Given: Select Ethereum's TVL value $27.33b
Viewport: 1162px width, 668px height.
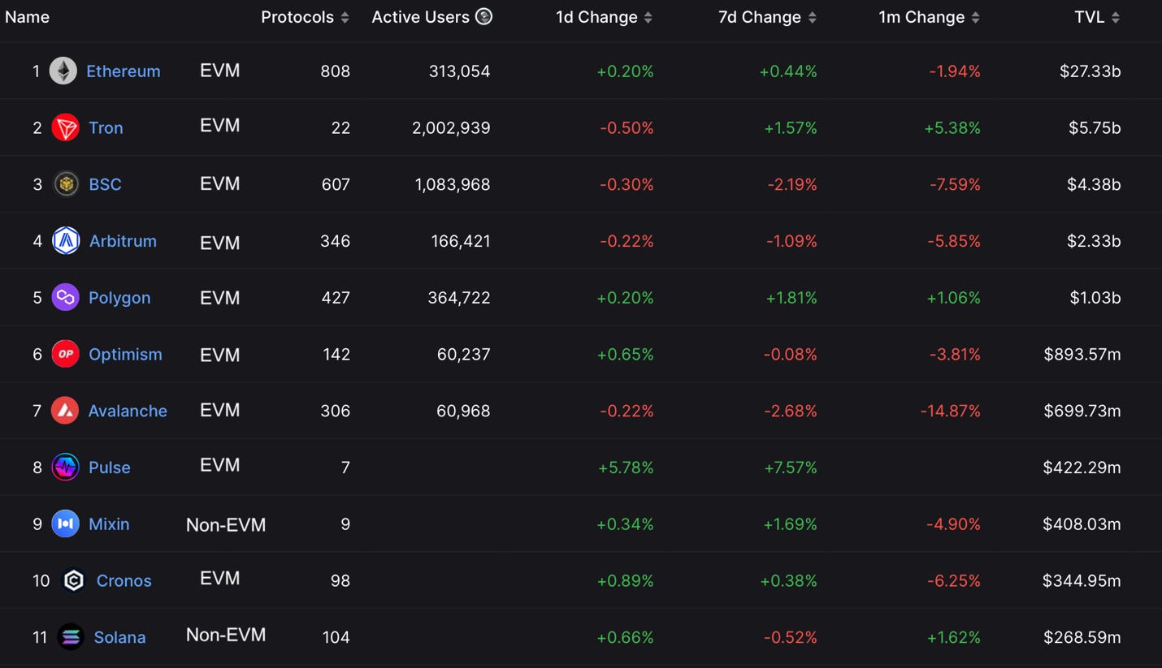Looking at the screenshot, I should click(1090, 71).
